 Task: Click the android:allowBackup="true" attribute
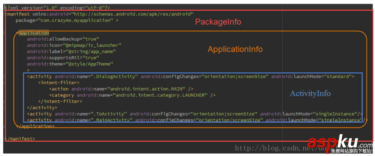pos(63,39)
